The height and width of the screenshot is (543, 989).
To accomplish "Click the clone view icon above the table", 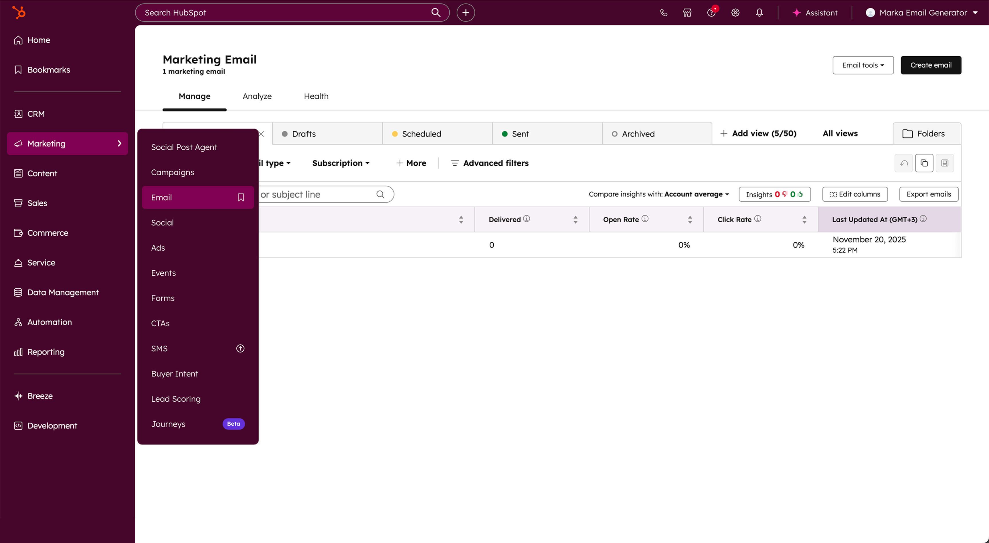I will (x=924, y=163).
